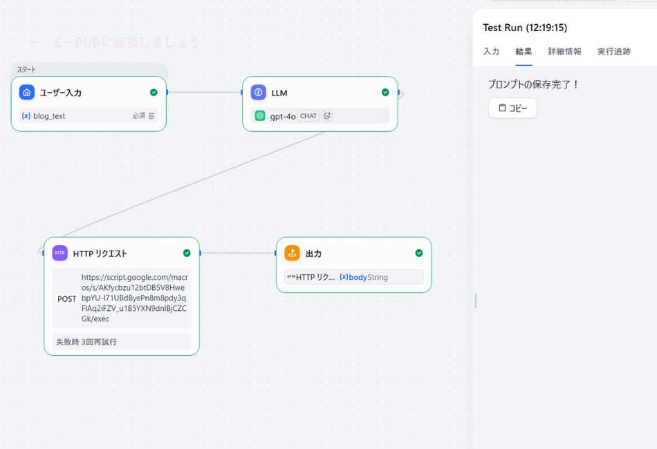Click the POST URL in HTTP リクエスト node
The image size is (657, 449).
[x=134, y=298]
